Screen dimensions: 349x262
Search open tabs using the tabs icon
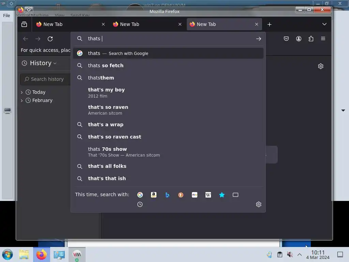coord(236,195)
